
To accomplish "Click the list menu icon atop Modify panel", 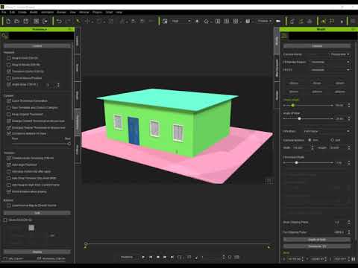I will [x=284, y=36].
